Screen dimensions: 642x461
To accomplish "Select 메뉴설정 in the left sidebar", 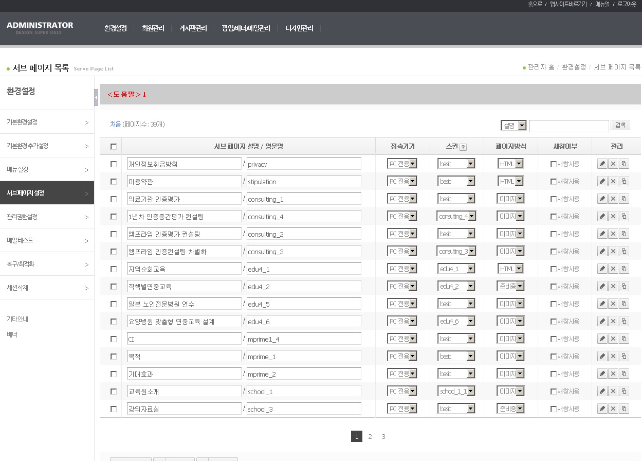I will point(46,169).
